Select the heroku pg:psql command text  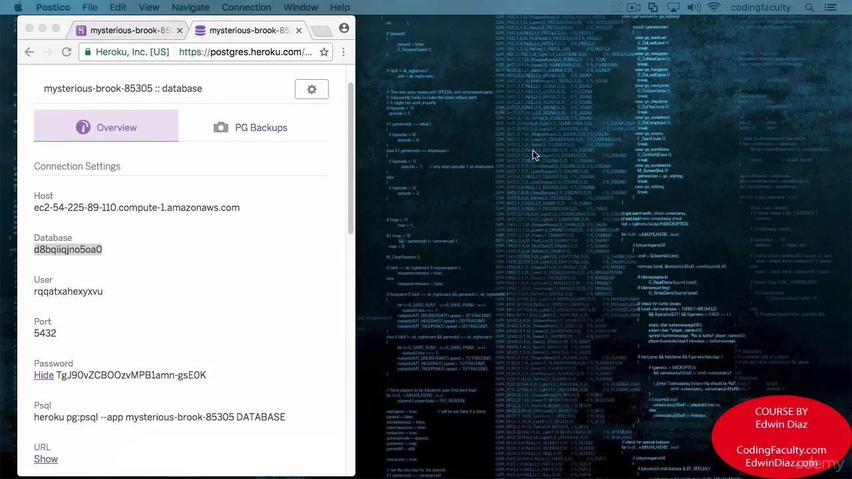[x=160, y=417]
